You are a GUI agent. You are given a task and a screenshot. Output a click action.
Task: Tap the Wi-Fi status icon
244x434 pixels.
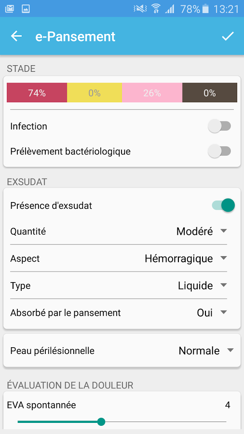pos(156,9)
